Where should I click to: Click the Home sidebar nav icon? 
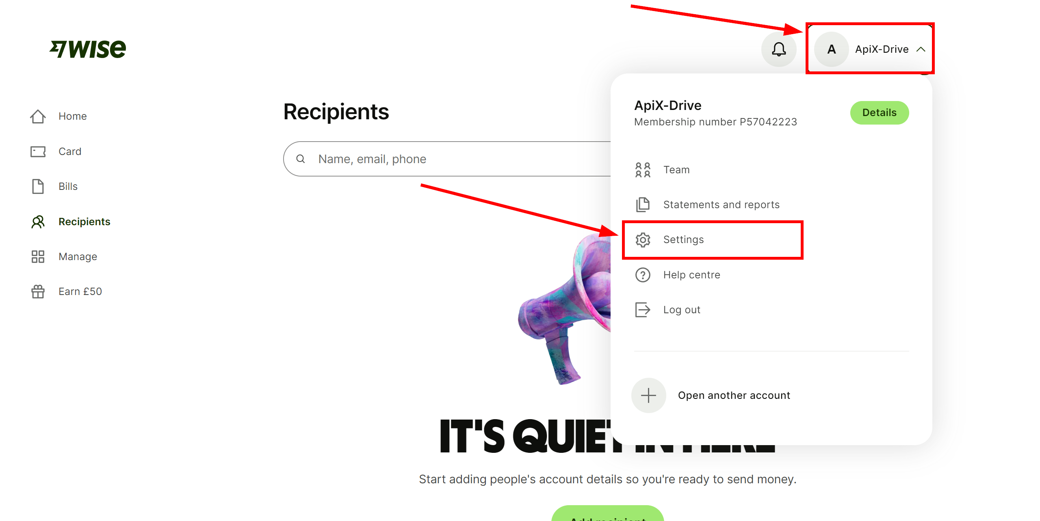[38, 116]
